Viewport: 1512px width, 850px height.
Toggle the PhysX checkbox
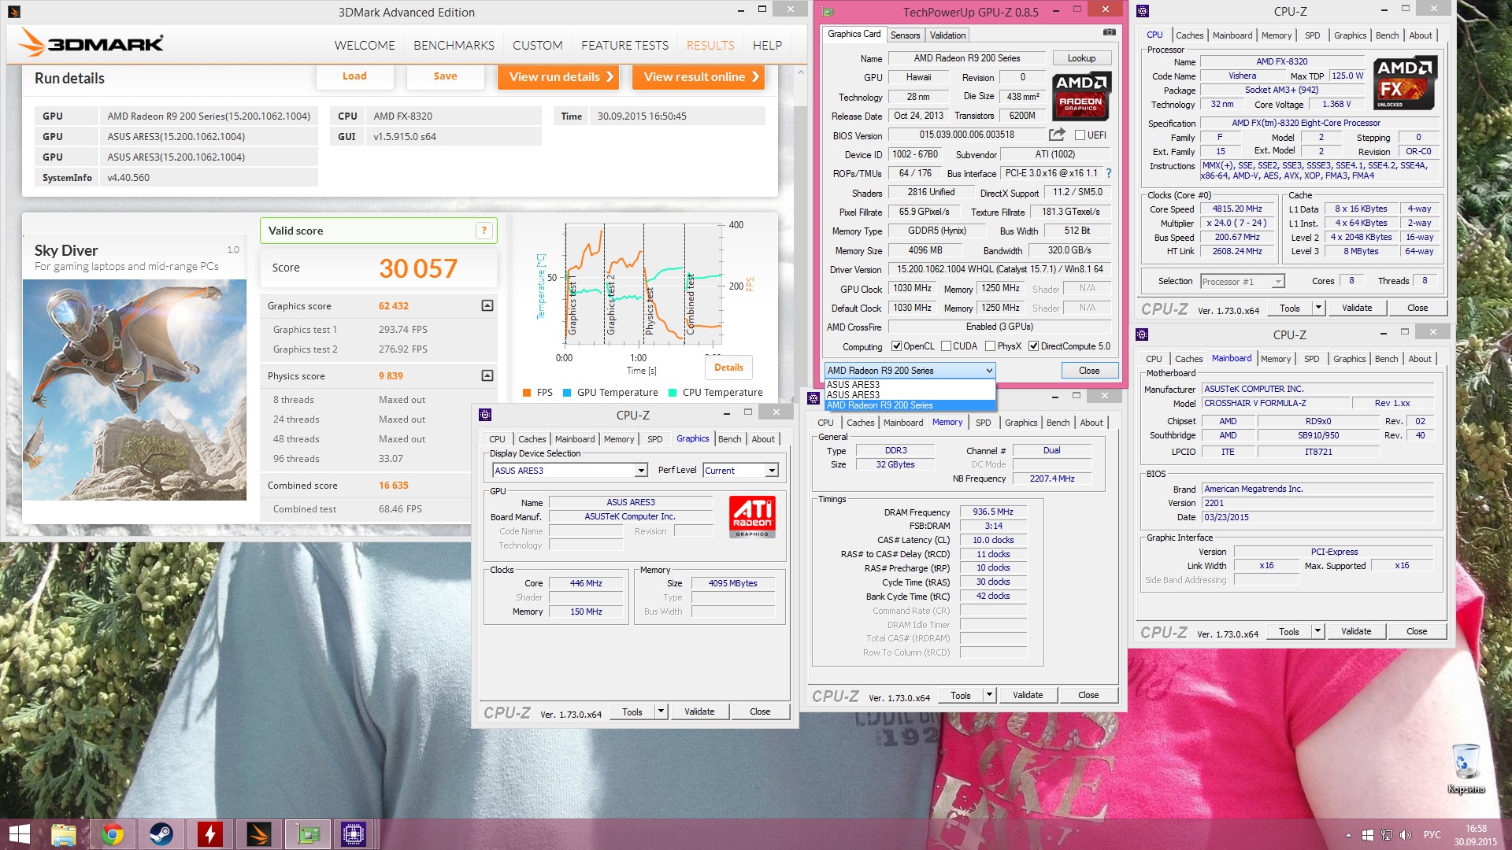(990, 346)
